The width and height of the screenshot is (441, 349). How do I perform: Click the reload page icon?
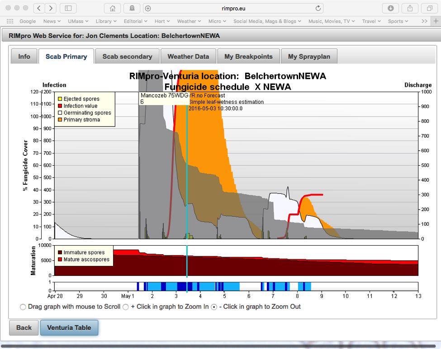pyautogui.click(x=318, y=8)
